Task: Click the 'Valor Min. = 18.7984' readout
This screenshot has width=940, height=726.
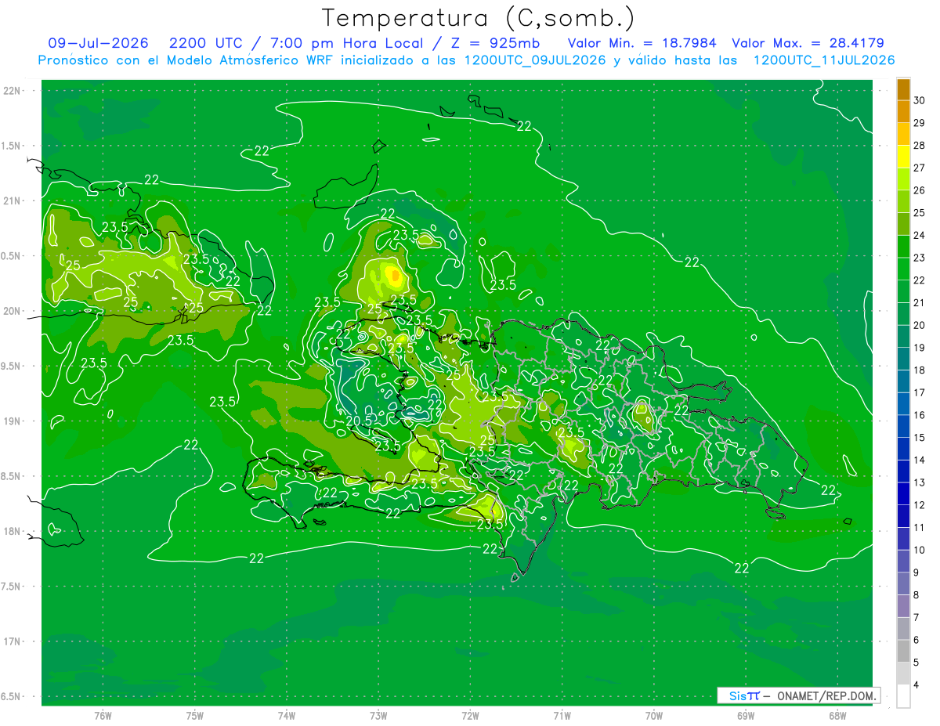Action: click(642, 43)
